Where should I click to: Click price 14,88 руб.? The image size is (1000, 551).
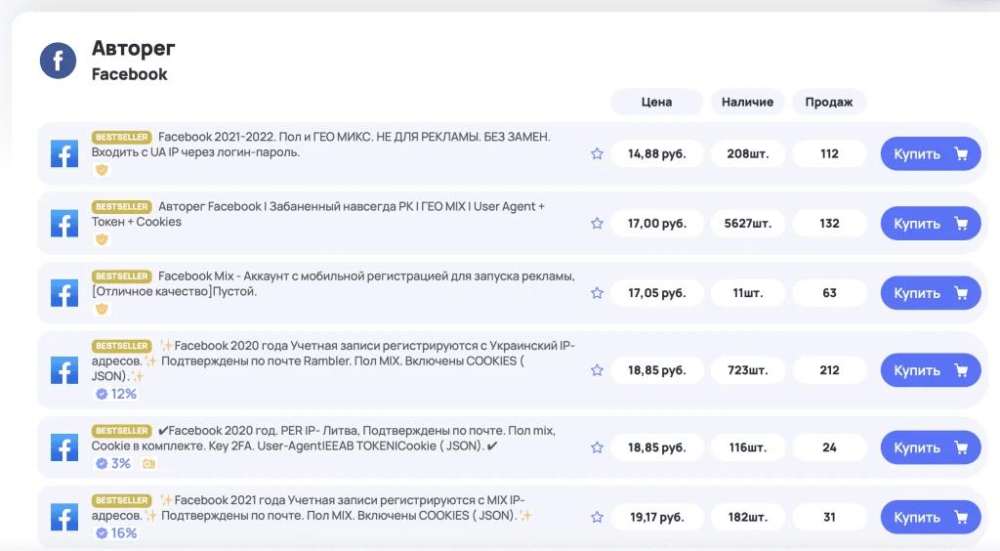[657, 153]
